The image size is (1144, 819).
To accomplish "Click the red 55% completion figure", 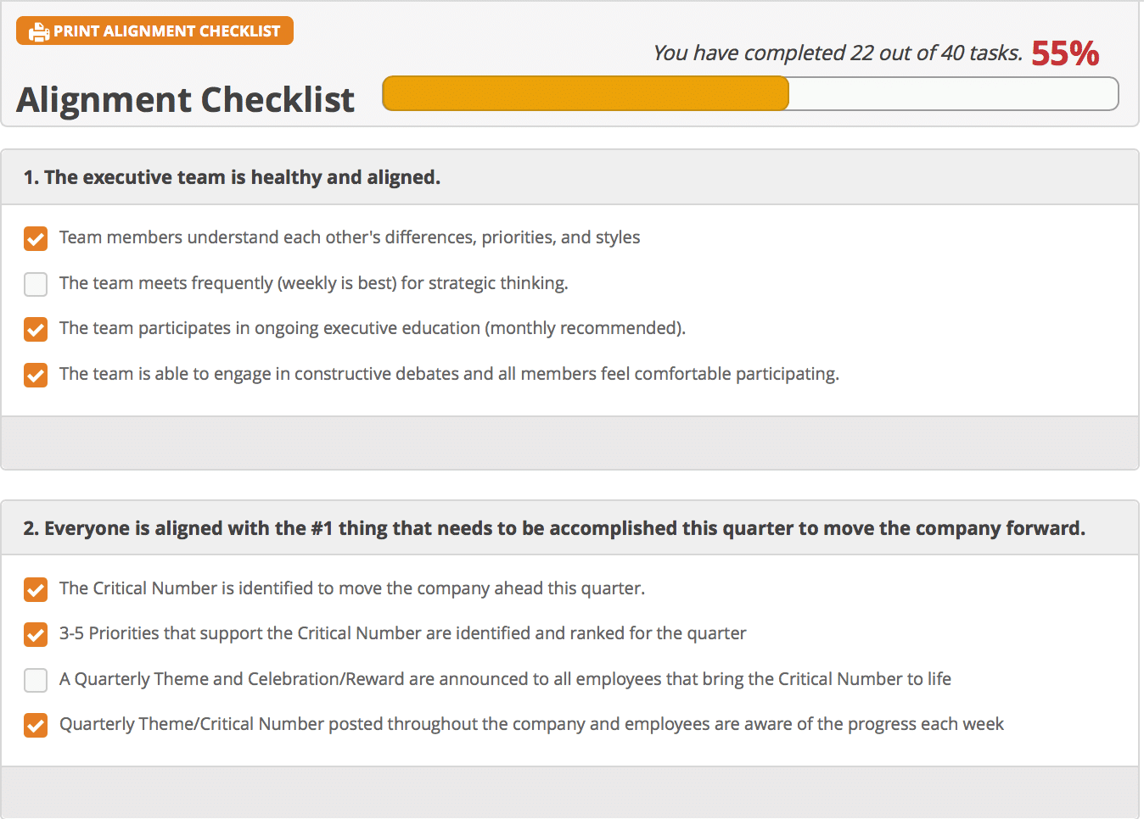I will click(x=1065, y=53).
